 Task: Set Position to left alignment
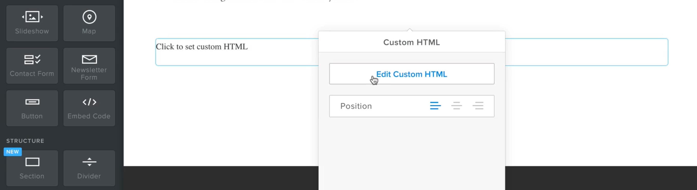[x=435, y=106]
